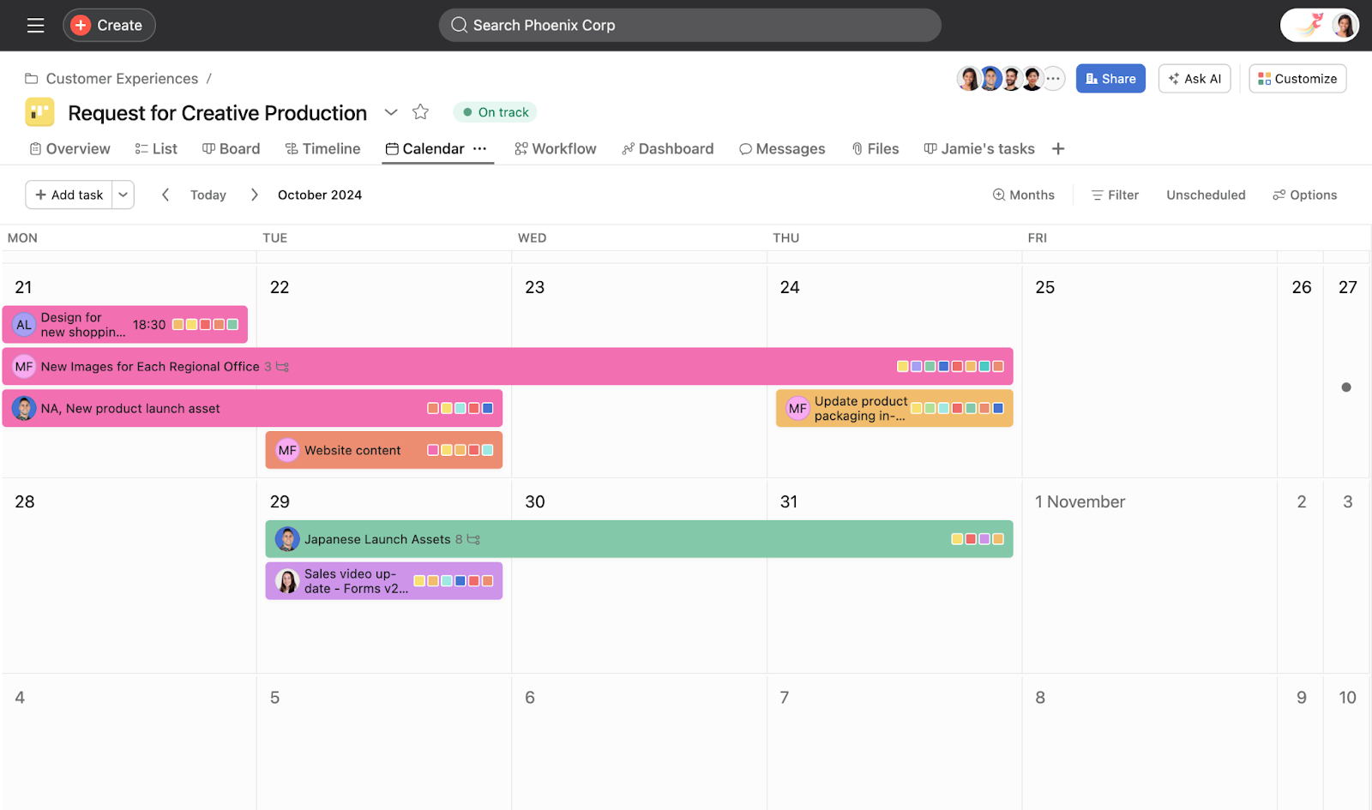The height and width of the screenshot is (810, 1372).
Task: Star the Request for Creative Production project
Action: [x=420, y=111]
